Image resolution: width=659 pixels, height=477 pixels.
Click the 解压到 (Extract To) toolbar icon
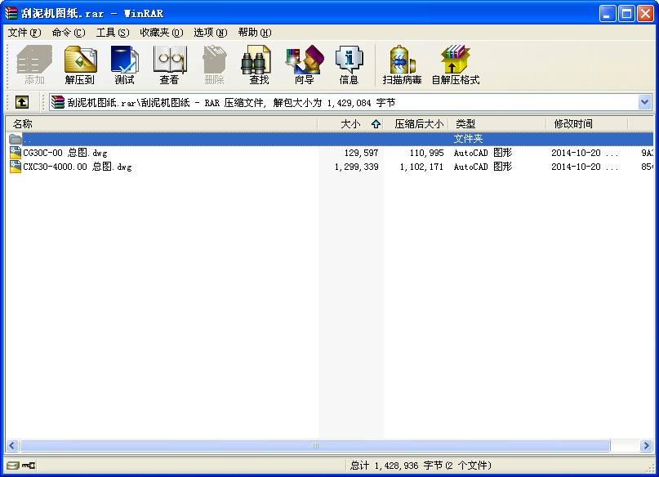point(80,65)
